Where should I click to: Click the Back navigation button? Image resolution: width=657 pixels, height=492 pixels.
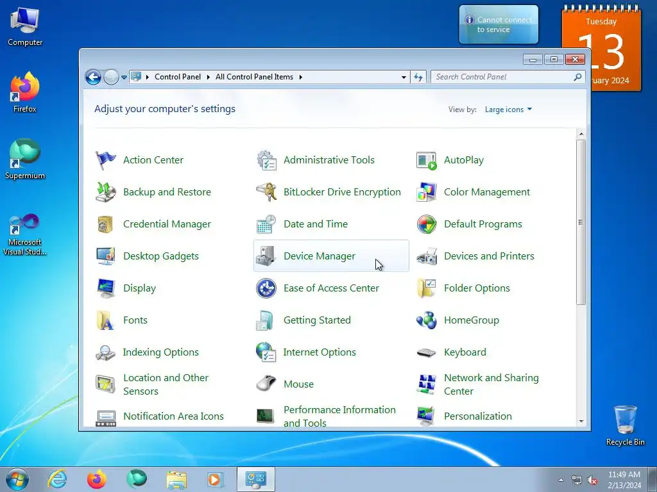(x=93, y=77)
